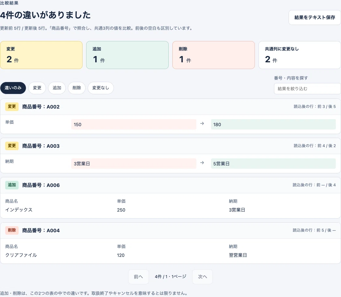Select the 違いのみ filter tab
This screenshot has width=341, height=297.
[13, 88]
